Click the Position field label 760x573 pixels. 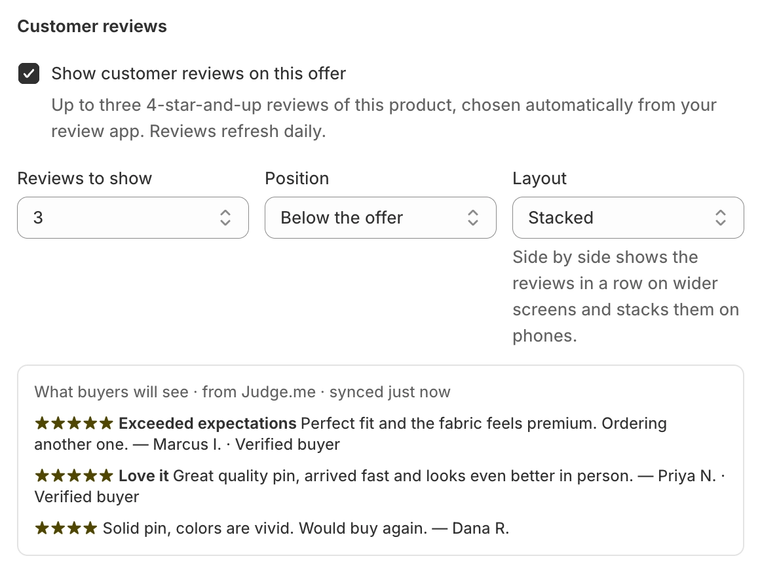pos(297,178)
